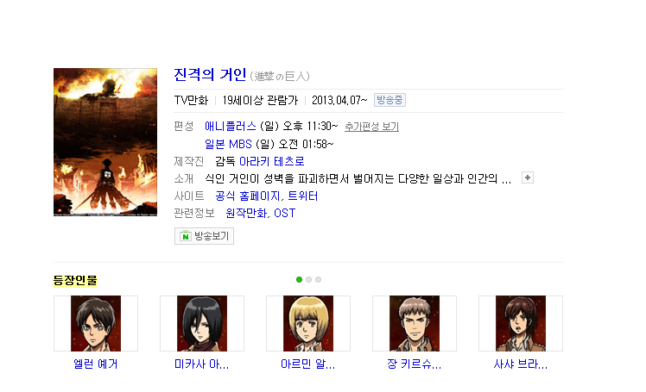Visit the 공식 홈페이지 link
646x392 pixels.
coord(248,196)
